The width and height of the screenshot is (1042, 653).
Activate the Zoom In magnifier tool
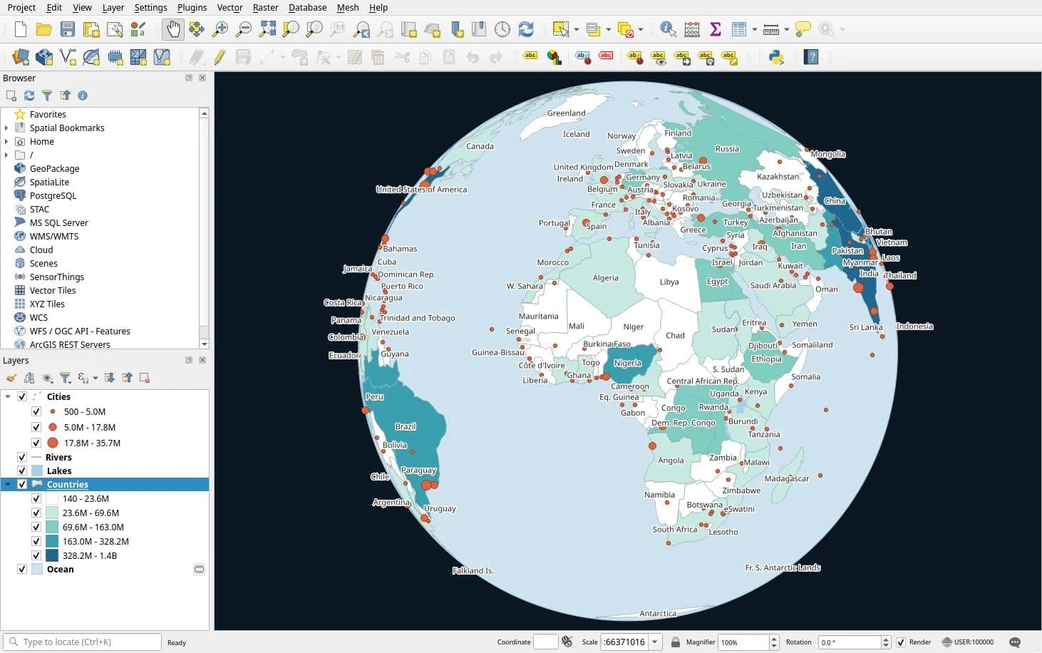tap(220, 29)
